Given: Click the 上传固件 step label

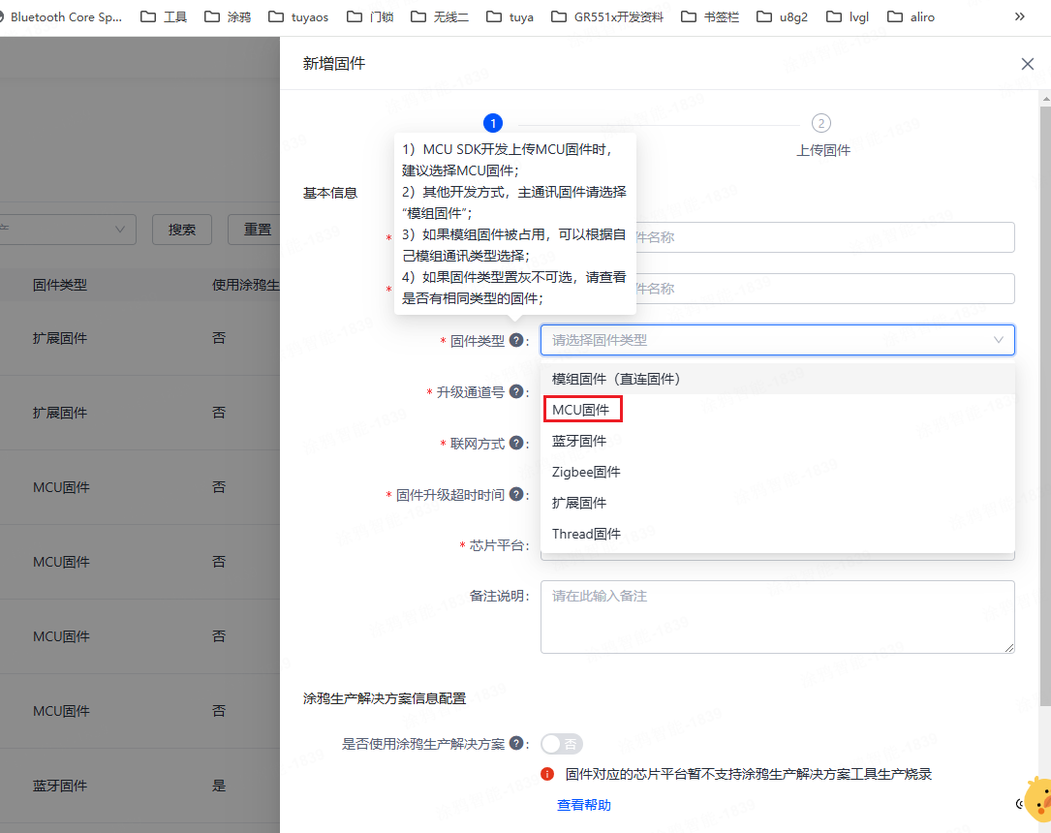Looking at the screenshot, I should (x=823, y=151).
